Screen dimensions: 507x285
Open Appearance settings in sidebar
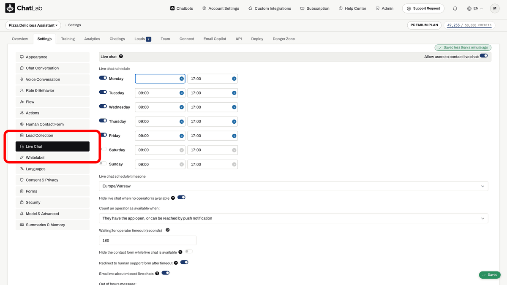coord(52,57)
